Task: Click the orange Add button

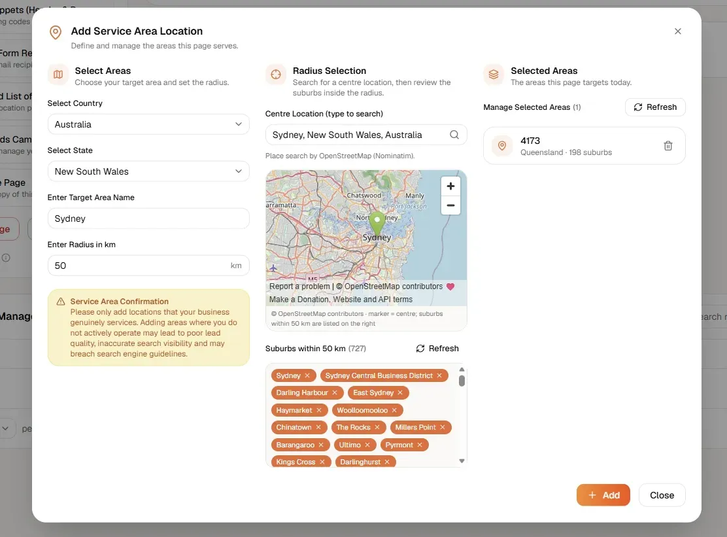Action: pyautogui.click(x=603, y=495)
